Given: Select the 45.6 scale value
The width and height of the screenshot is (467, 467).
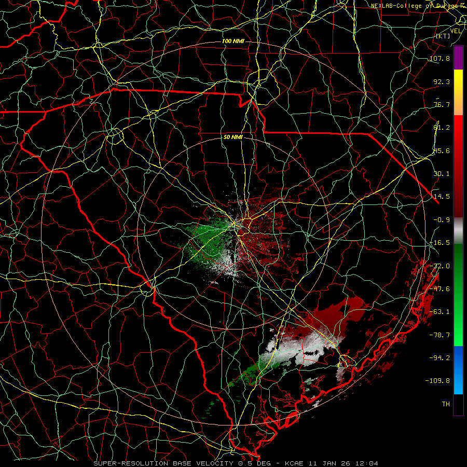Looking at the screenshot, I should coord(442,150).
